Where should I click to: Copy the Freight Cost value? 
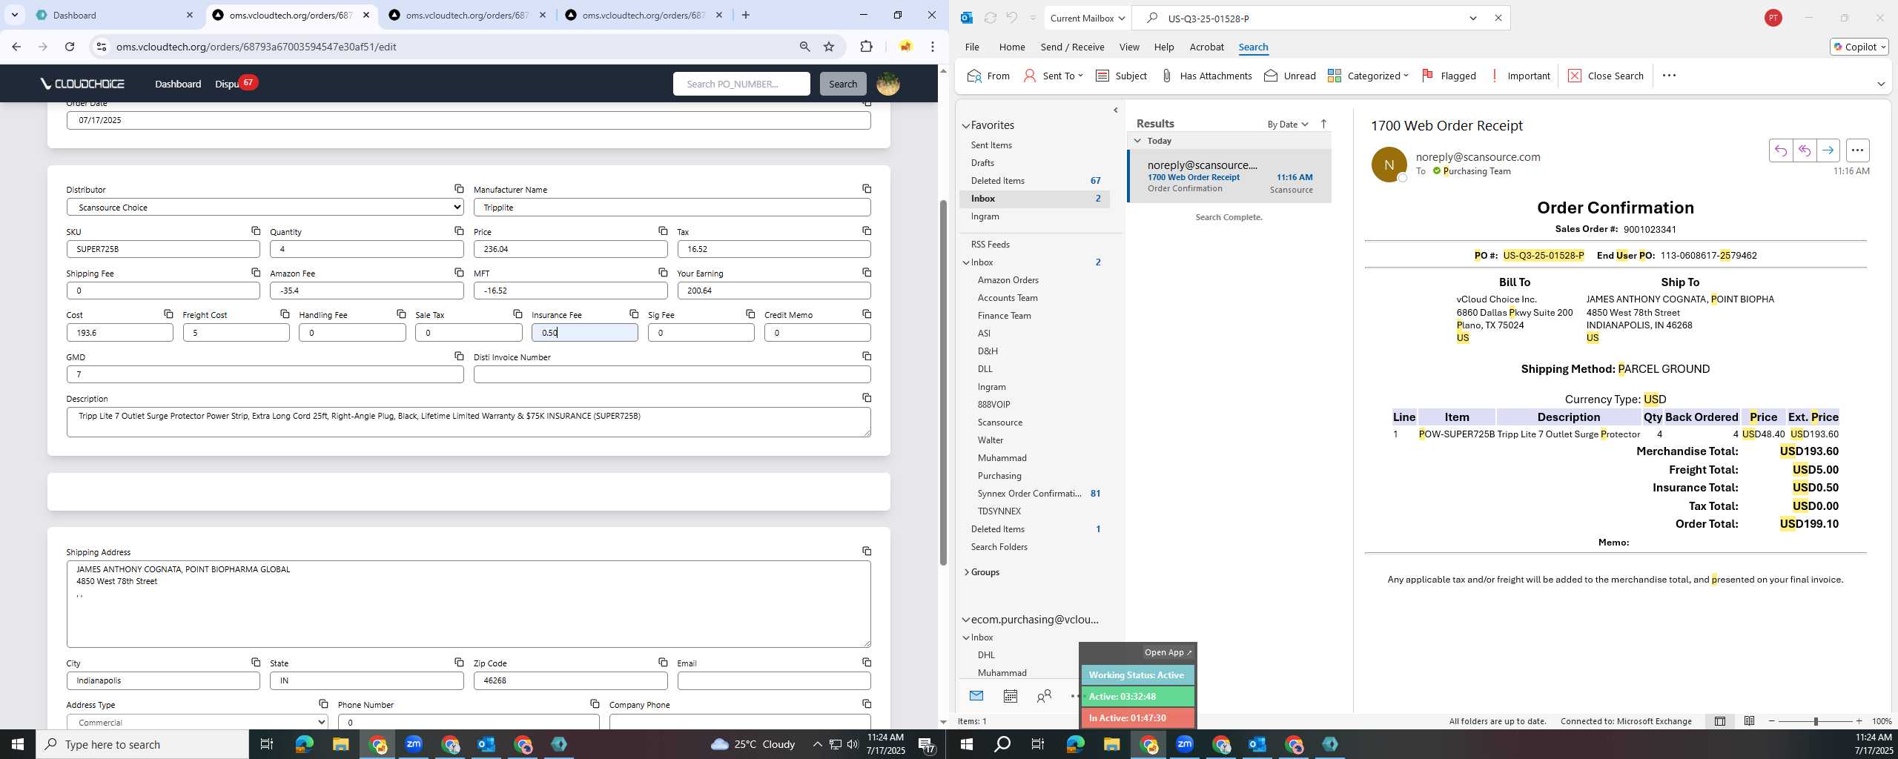[285, 314]
